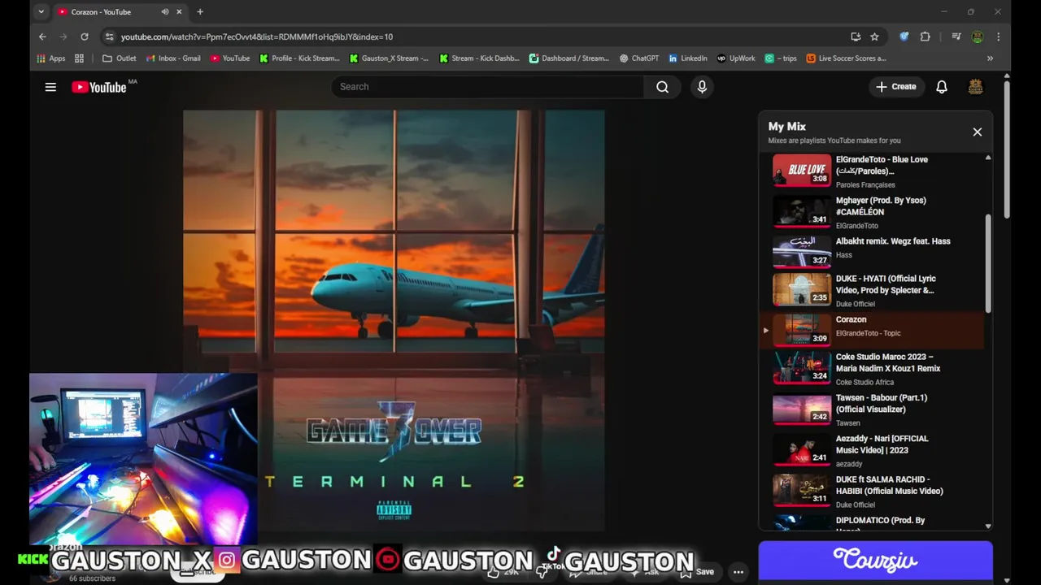Image resolution: width=1041 pixels, height=585 pixels.
Task: Click the My Mix playlist title
Action: pos(786,127)
